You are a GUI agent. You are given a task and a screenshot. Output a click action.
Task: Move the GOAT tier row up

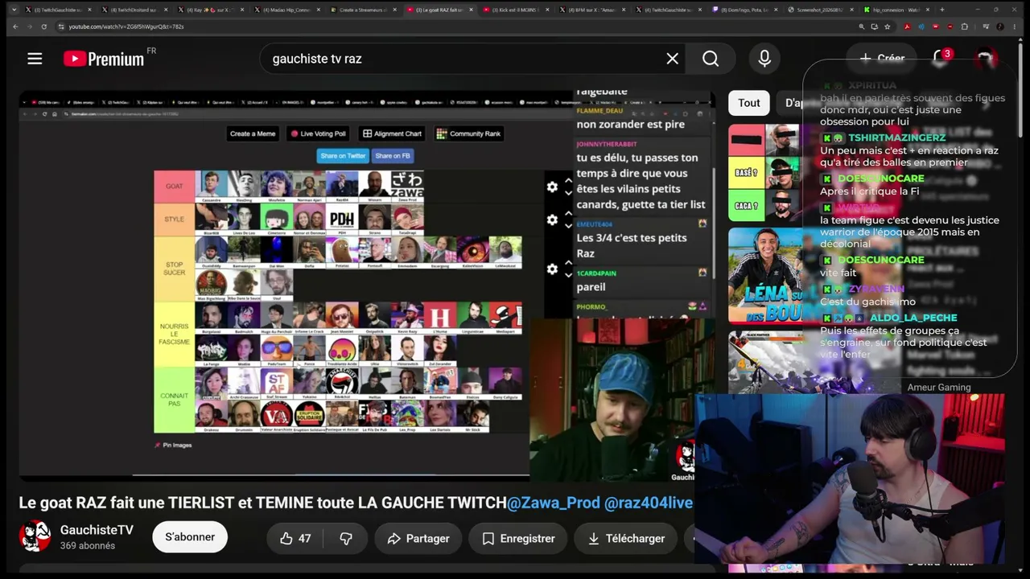pos(568,180)
